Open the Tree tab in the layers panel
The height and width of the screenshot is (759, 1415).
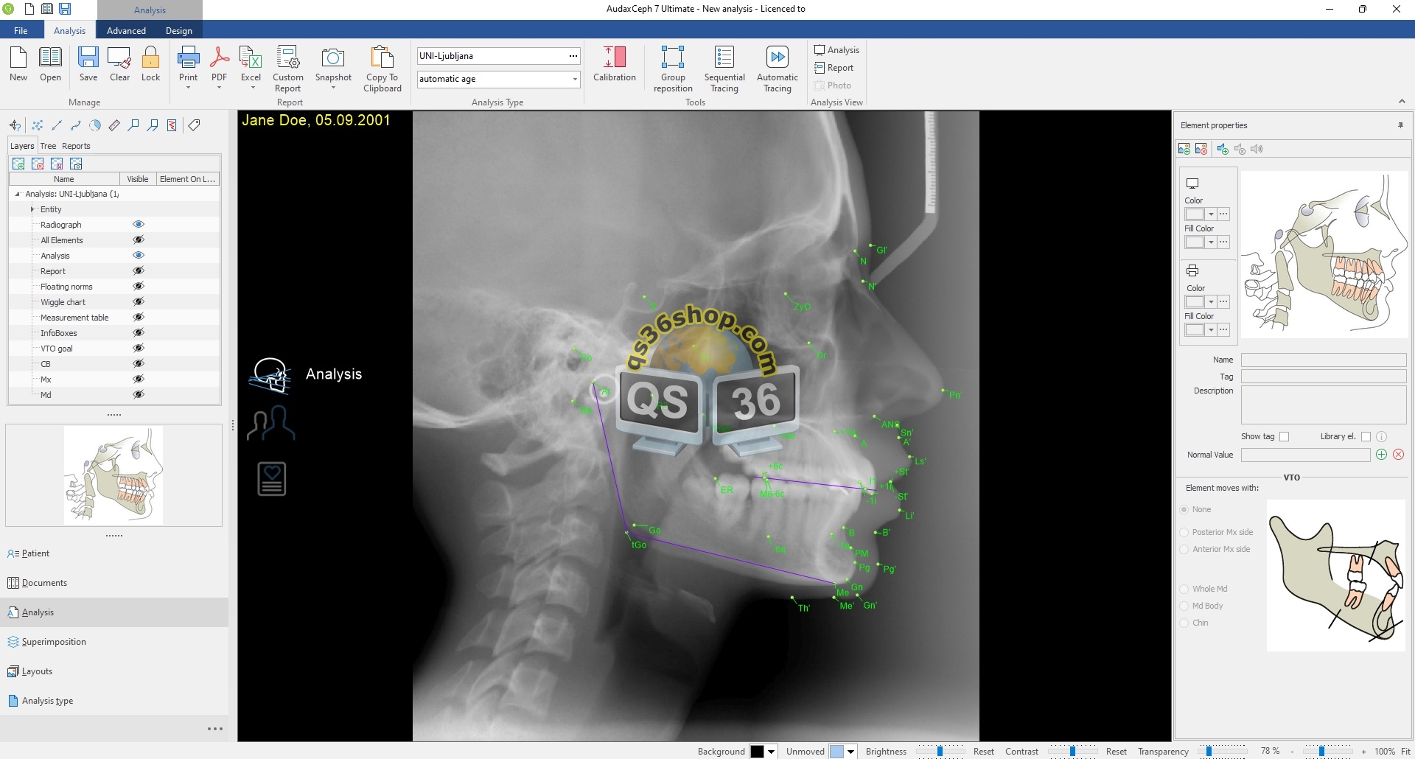(x=48, y=146)
